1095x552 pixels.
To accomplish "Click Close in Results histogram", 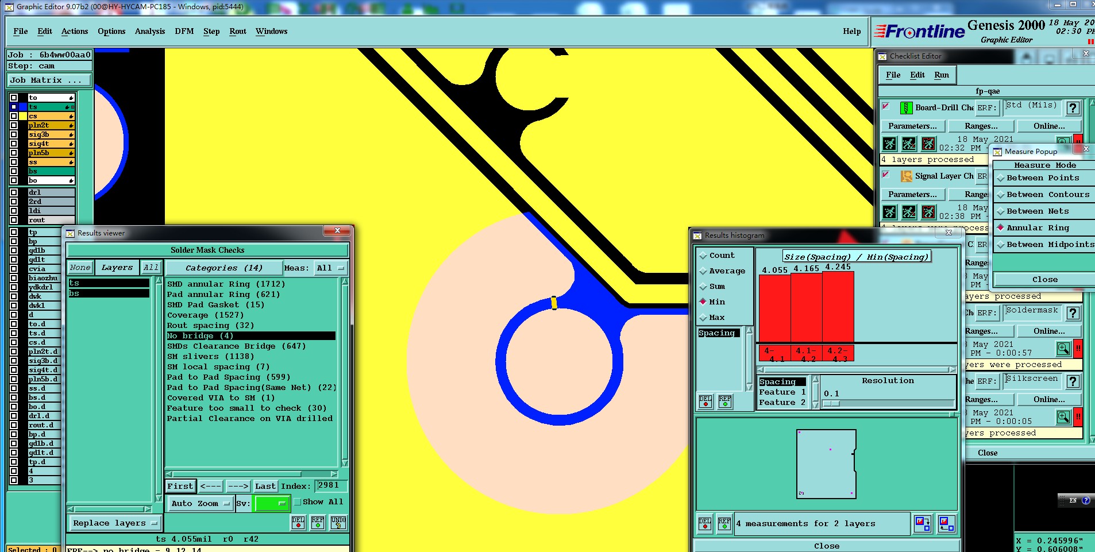I will coord(827,546).
